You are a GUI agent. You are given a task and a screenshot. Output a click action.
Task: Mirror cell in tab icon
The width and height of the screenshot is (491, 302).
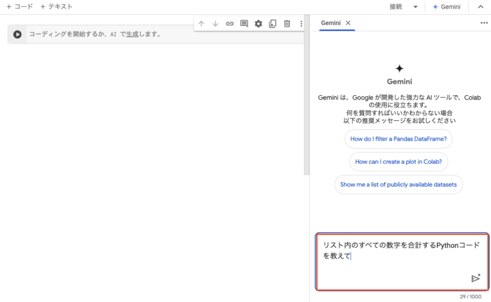pyautogui.click(x=273, y=23)
